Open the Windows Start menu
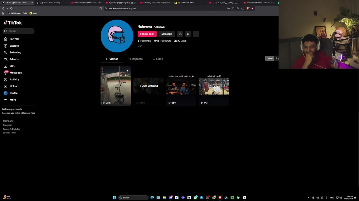This screenshot has height=201, width=359. click(114, 198)
